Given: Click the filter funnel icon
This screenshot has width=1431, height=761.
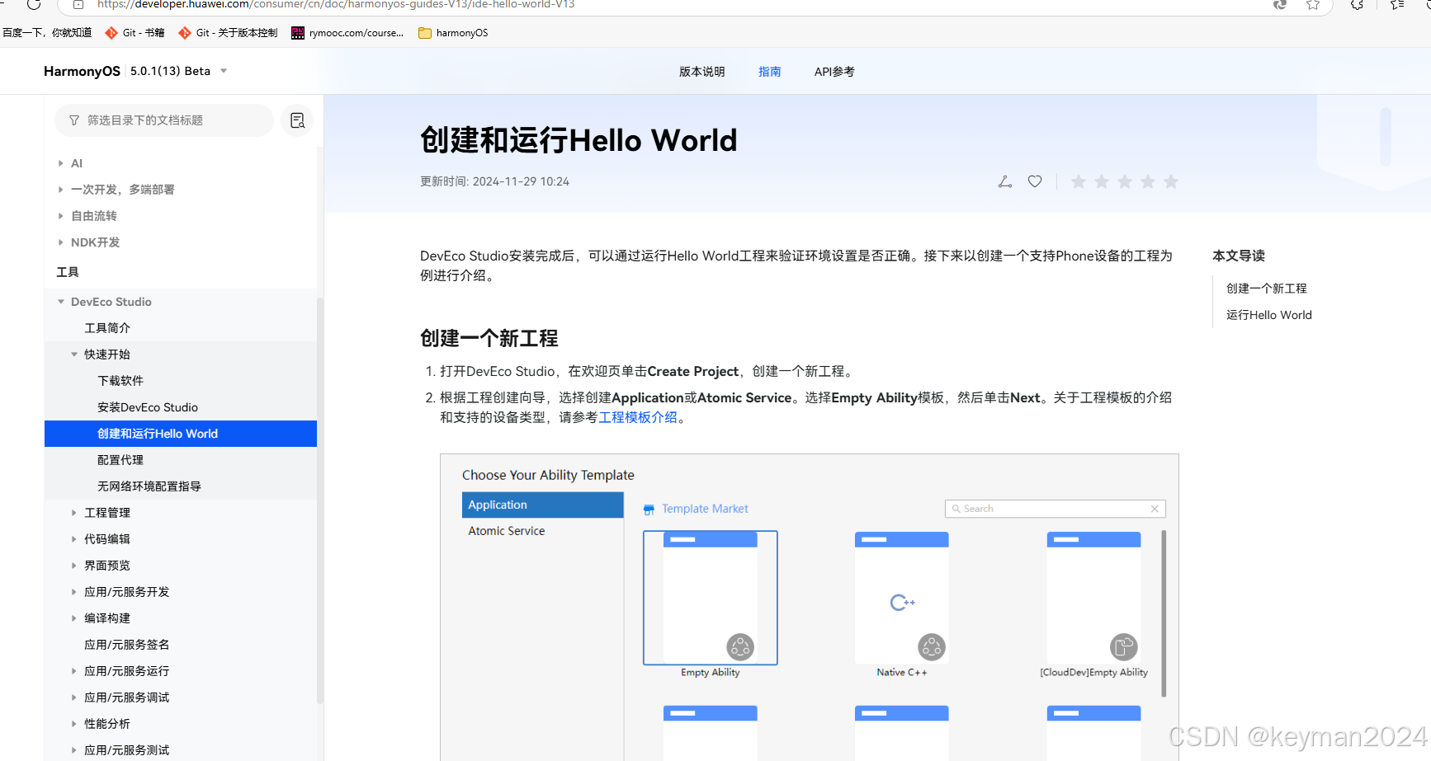Looking at the screenshot, I should (x=74, y=120).
